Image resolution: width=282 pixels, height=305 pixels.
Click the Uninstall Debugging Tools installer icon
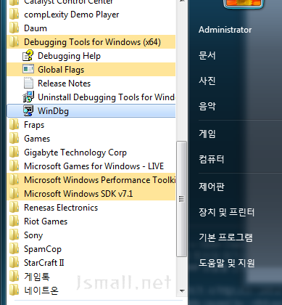pyautogui.click(x=28, y=97)
